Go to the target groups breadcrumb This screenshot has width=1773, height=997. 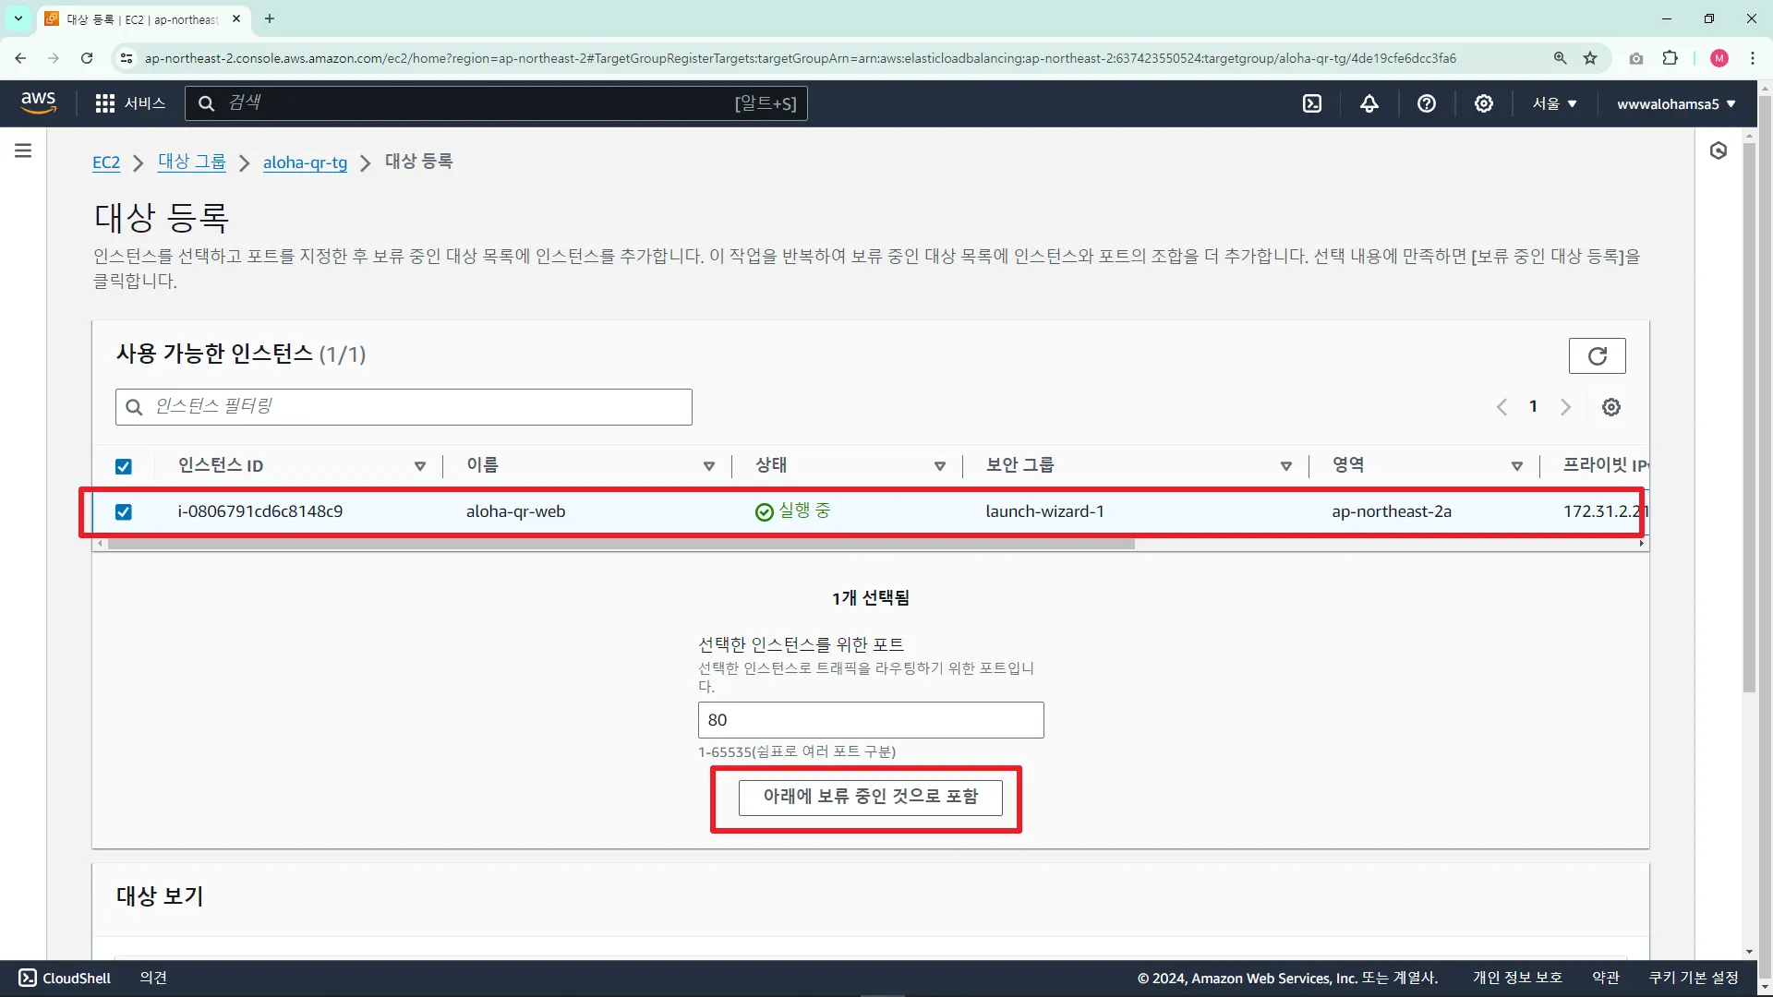[x=191, y=162]
